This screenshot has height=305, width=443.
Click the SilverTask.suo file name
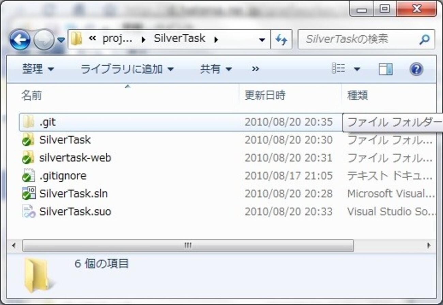75,211
